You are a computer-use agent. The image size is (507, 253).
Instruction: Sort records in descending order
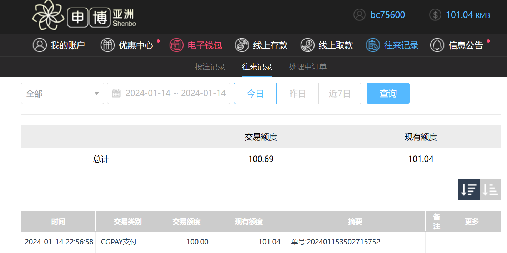469,190
